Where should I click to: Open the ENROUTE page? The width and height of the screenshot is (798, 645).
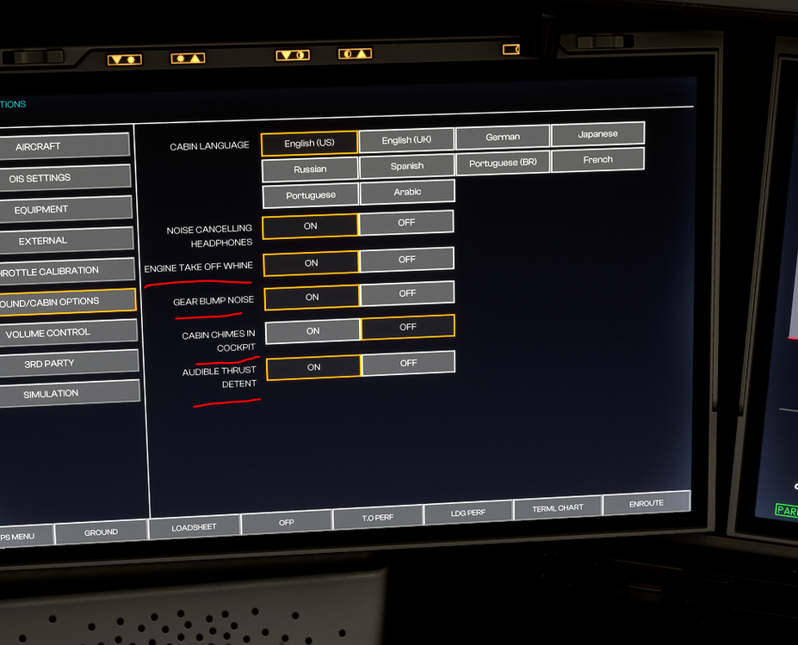[646, 503]
